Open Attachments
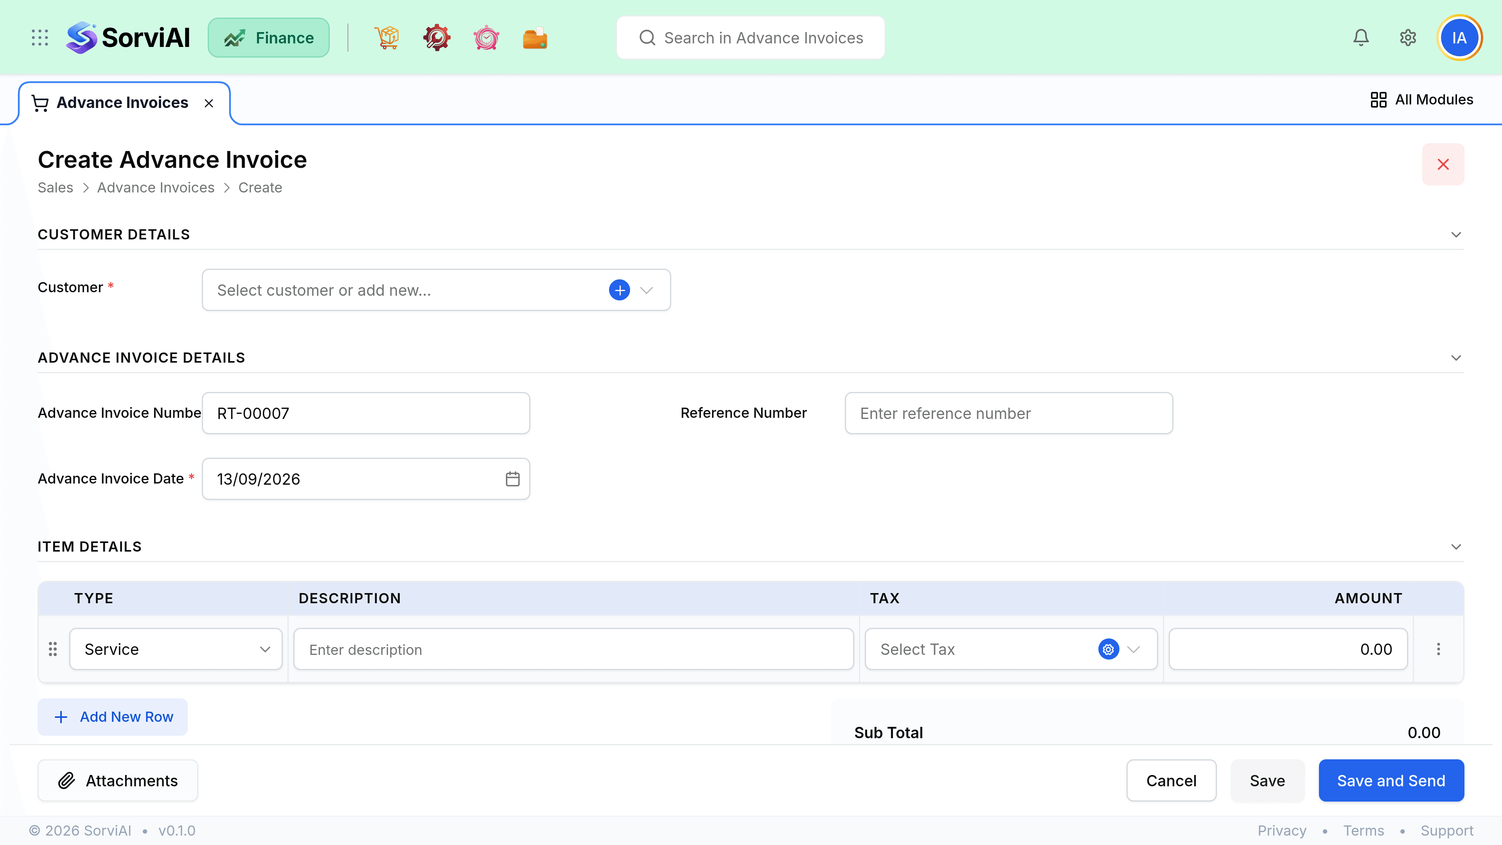 click(x=118, y=780)
